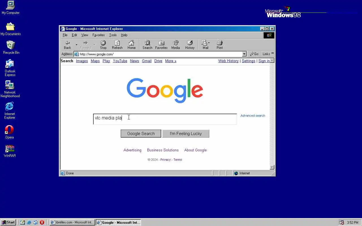Screen dimensions: 362x226
Task: Click inside the Google search text box
Action: point(165,119)
